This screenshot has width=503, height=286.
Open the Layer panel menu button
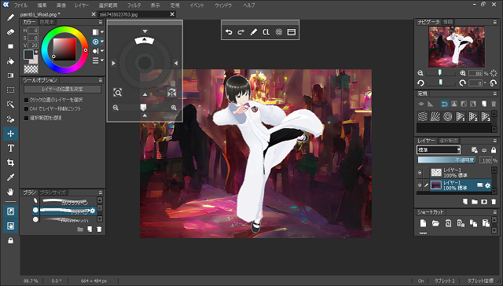click(x=494, y=141)
